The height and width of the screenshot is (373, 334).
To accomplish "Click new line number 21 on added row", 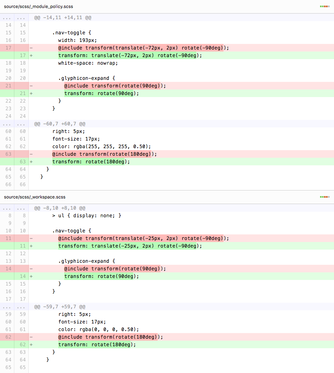I will (23, 93).
